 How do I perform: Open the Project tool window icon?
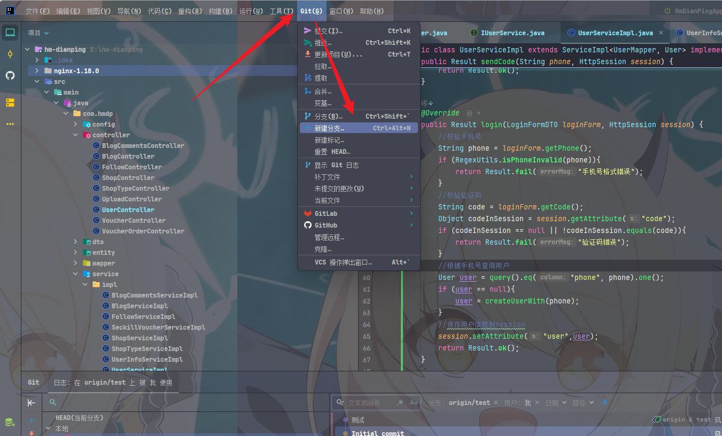tap(10, 33)
